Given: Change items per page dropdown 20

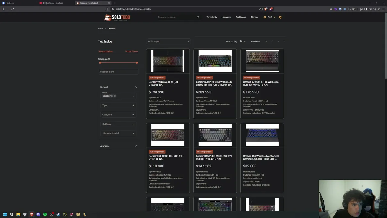Looking at the screenshot, I should coord(242,41).
